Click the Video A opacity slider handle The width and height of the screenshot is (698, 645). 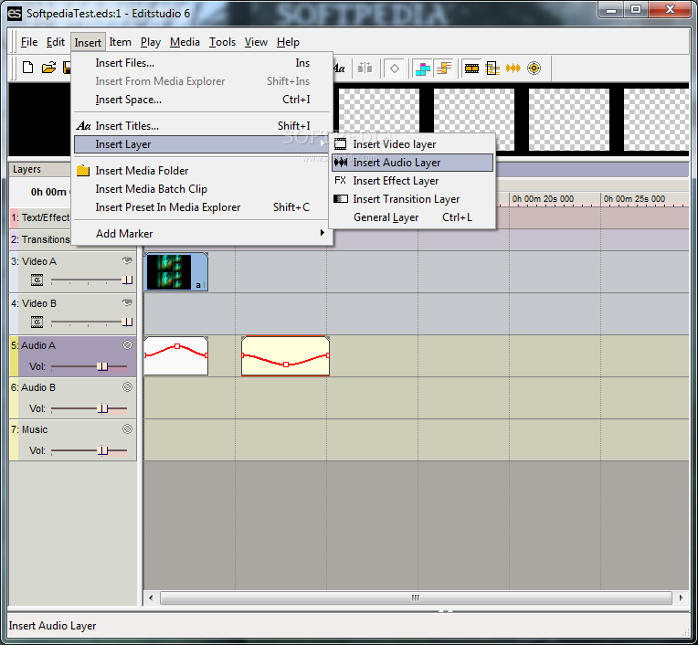[127, 280]
